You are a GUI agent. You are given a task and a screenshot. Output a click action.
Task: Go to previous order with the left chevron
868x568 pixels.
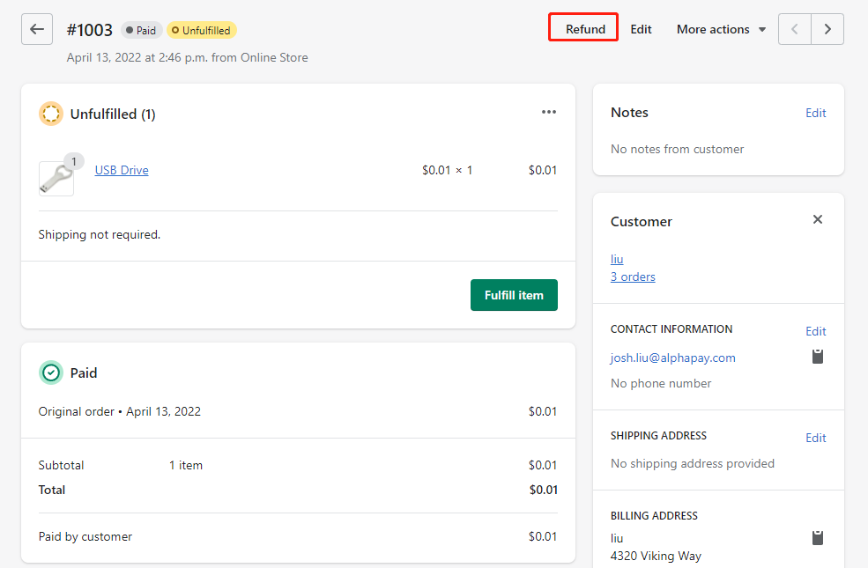tap(795, 29)
